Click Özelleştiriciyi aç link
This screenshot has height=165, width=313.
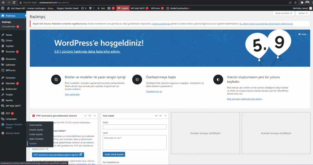[154, 91]
